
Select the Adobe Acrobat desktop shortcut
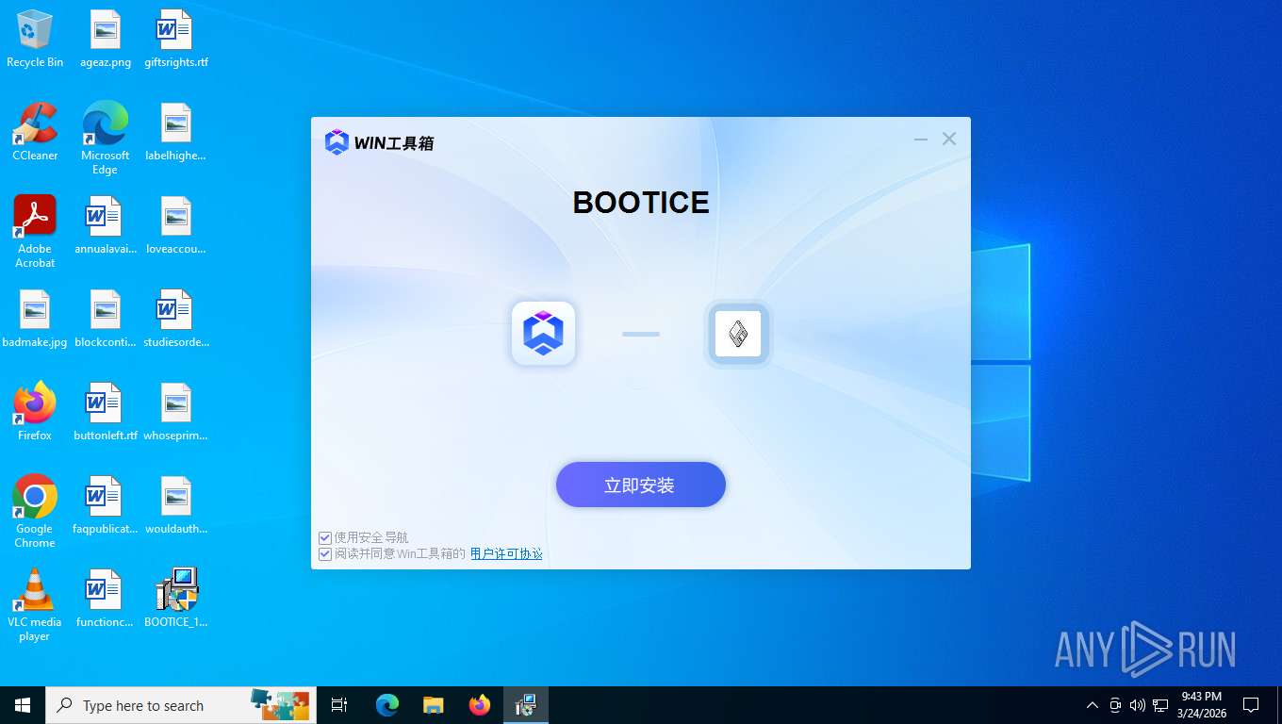point(35,232)
